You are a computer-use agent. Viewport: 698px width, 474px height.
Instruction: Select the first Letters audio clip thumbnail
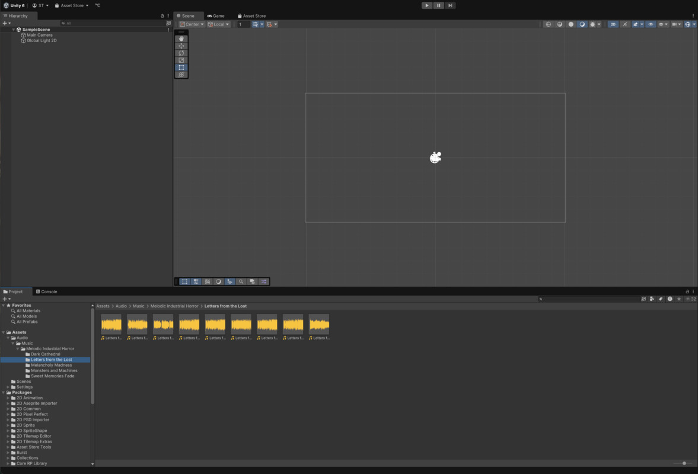pos(111,325)
